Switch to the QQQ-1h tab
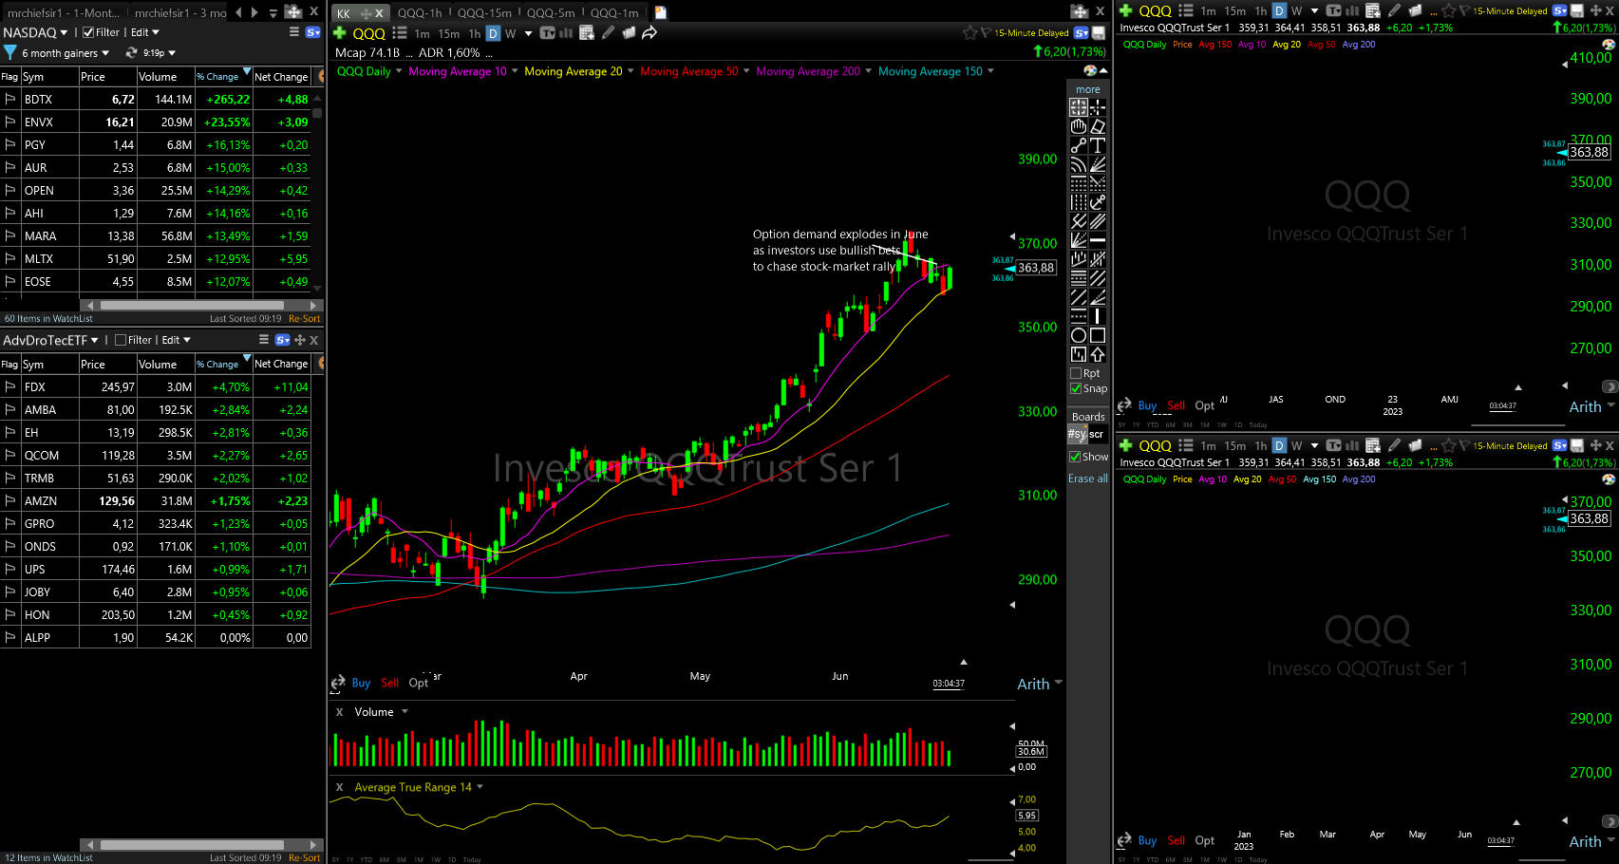The image size is (1619, 864). click(420, 12)
